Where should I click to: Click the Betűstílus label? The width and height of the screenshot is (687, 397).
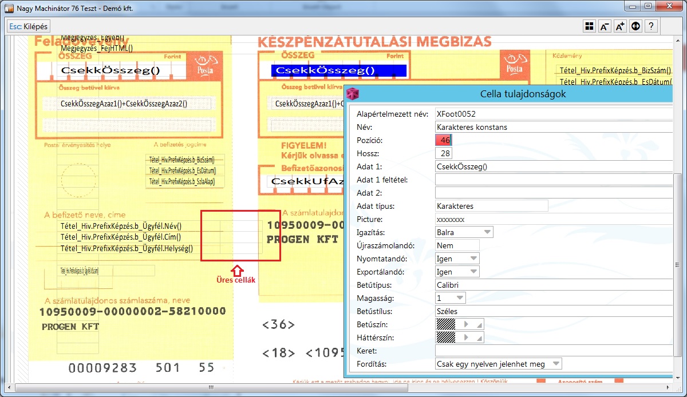(x=374, y=311)
